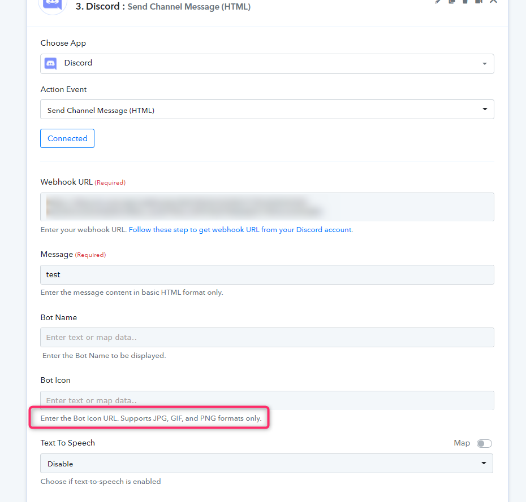Screen dimensions: 526x502
Task: Click the pencil edit icon in step header
Action: click(x=438, y=1)
